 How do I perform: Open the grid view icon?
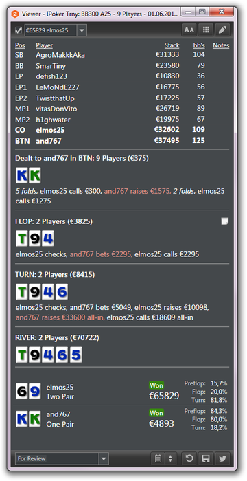(x=206, y=30)
